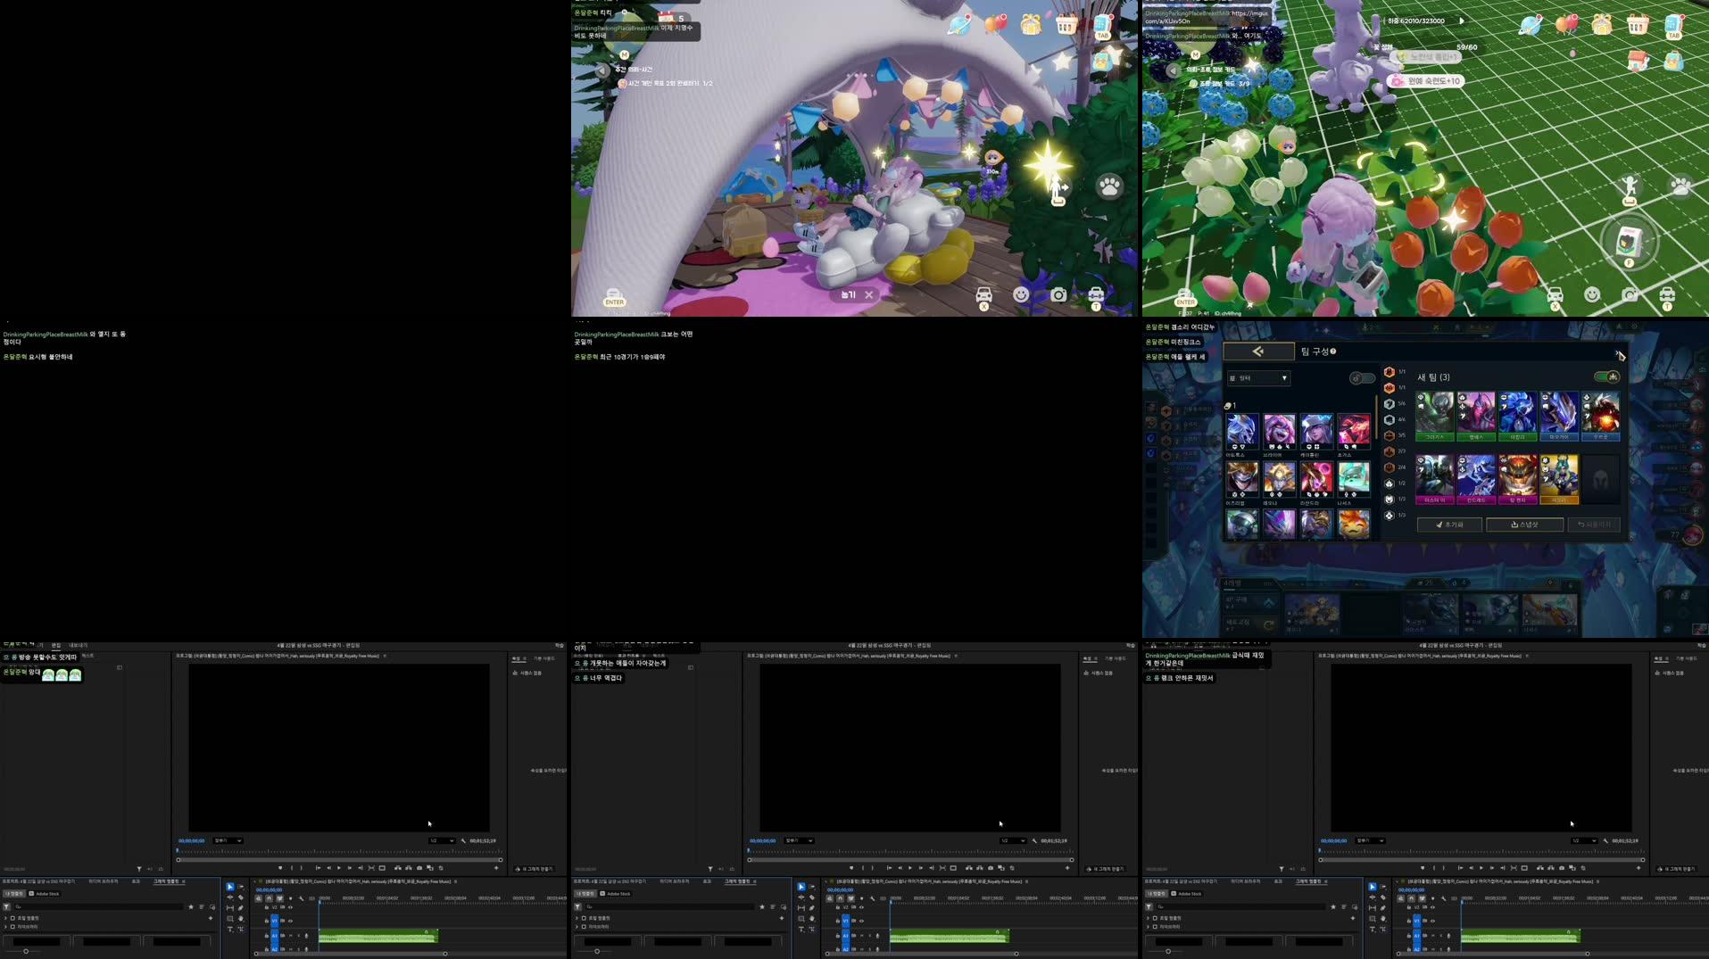Expand 로컬 템플릿 folder in middle Premiere frame
The image size is (1709, 959).
(x=577, y=918)
